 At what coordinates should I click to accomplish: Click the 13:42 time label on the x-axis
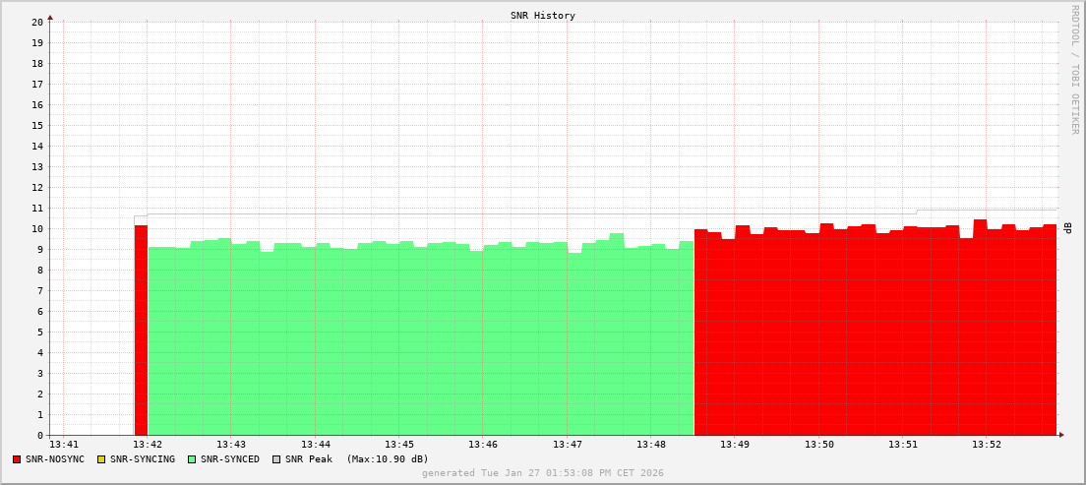click(148, 445)
